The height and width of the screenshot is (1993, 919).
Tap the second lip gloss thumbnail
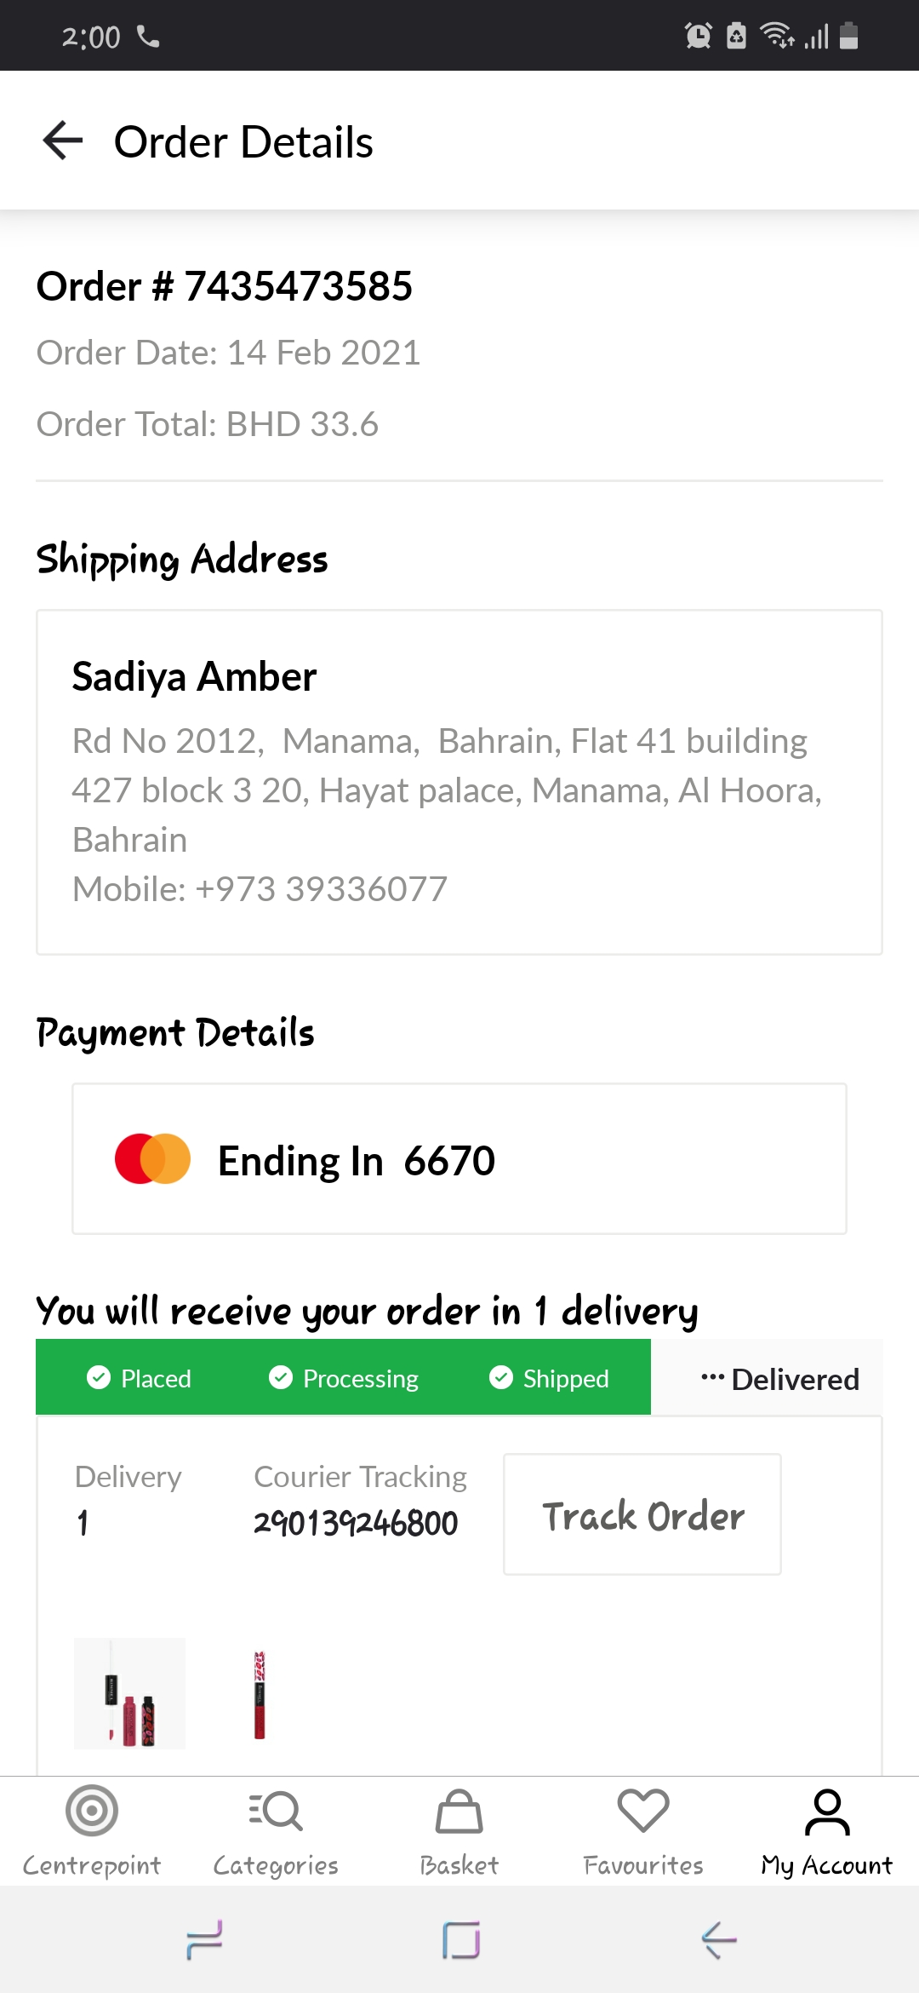(x=260, y=1695)
